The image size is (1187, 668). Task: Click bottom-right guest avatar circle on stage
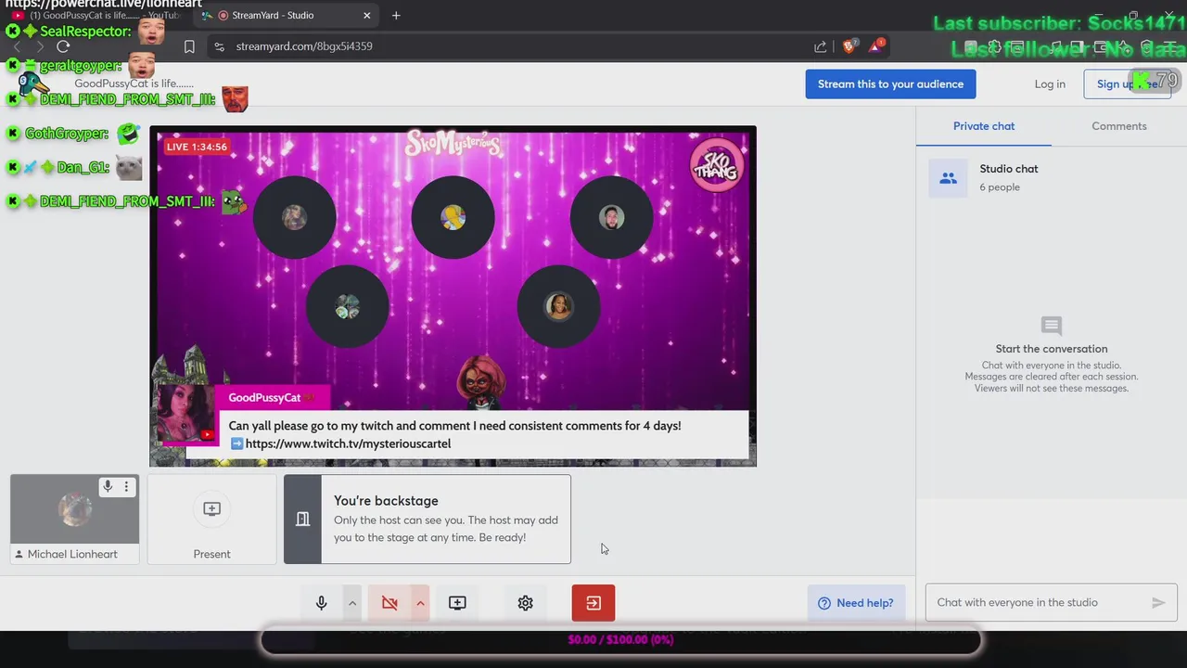pos(558,306)
